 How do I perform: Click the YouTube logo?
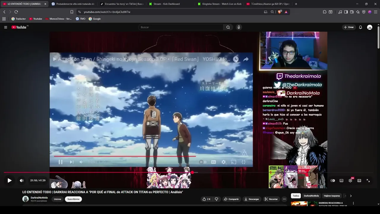[20, 27]
